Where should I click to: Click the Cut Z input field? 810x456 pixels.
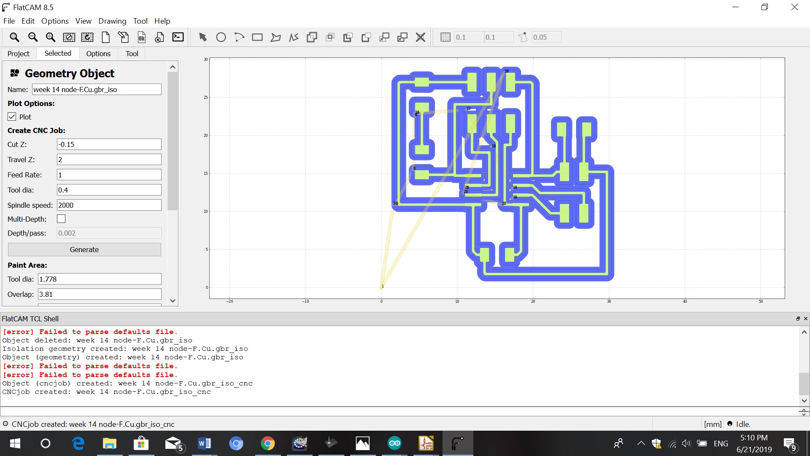109,144
